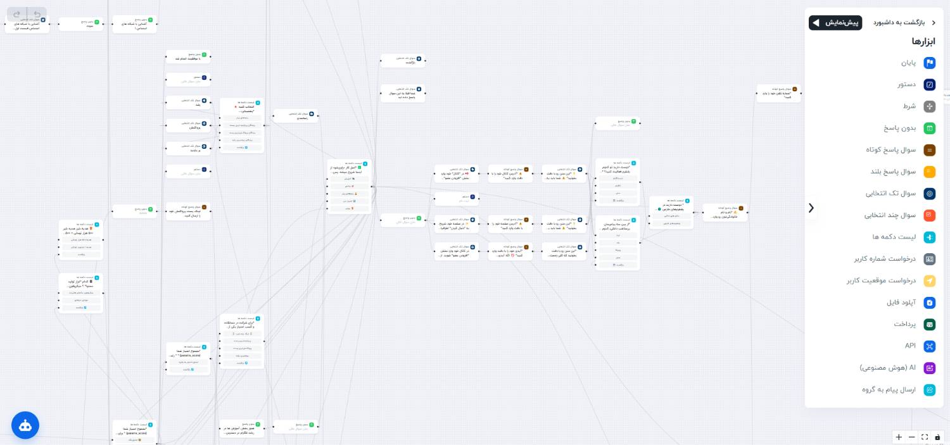Click the back chevron beside بازگشت به داشبورد
The height and width of the screenshot is (445, 950).
933,23
